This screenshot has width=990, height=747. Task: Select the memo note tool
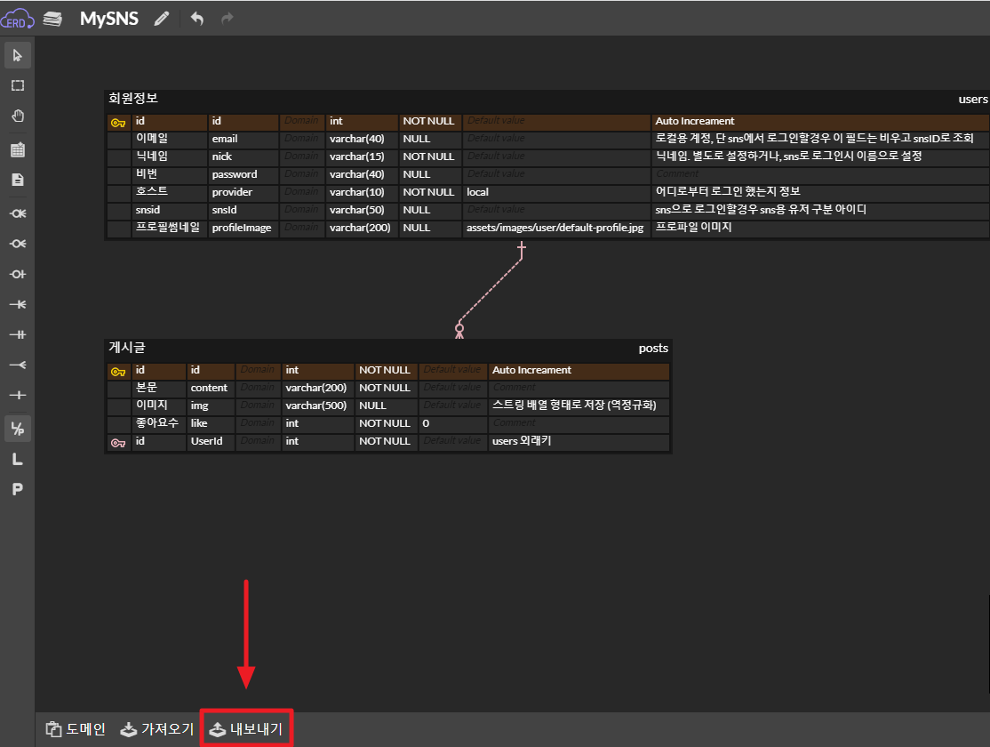18,181
